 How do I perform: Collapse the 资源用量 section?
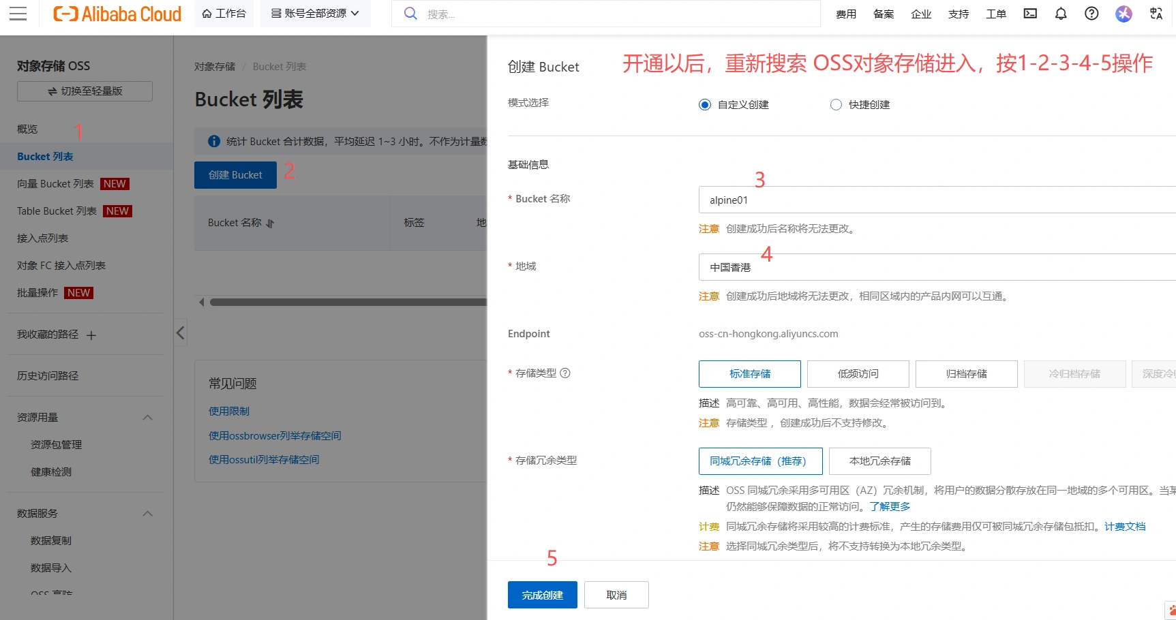point(147,418)
